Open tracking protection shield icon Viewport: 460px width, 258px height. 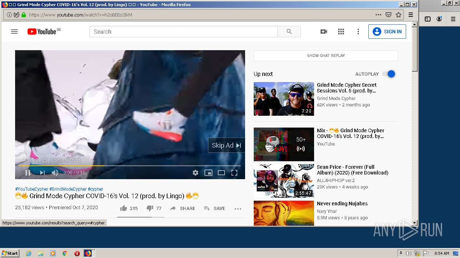click(17, 15)
